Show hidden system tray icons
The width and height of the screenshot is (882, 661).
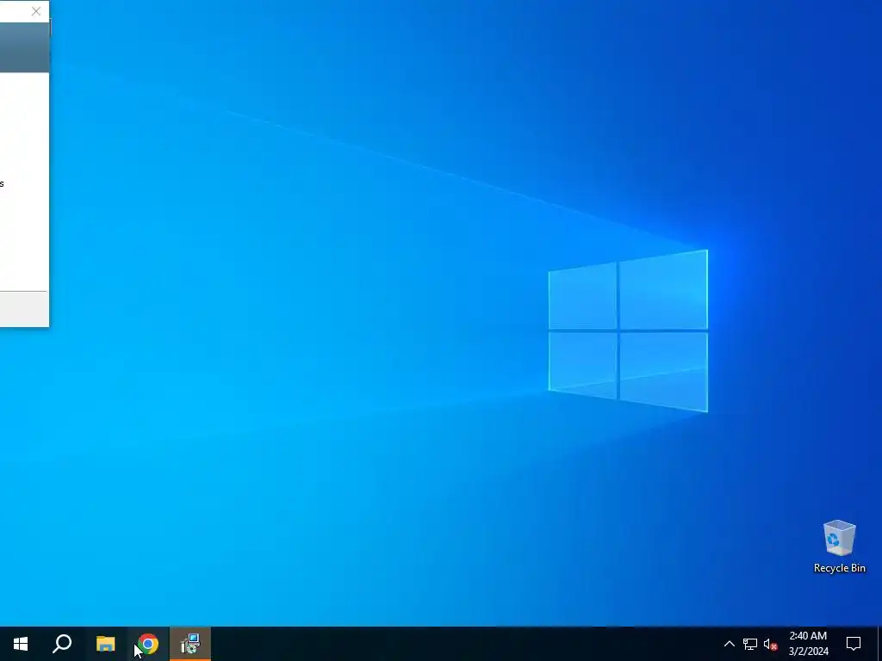pyautogui.click(x=729, y=644)
